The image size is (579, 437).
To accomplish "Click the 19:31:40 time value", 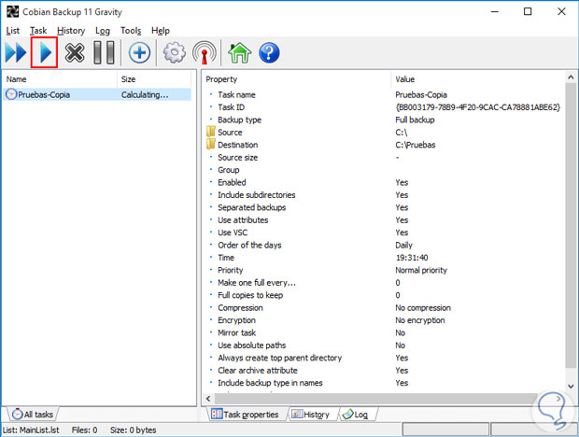I will click(412, 258).
